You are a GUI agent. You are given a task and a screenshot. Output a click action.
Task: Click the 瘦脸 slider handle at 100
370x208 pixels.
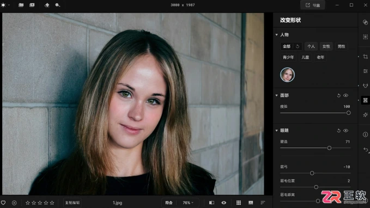pos(348,113)
